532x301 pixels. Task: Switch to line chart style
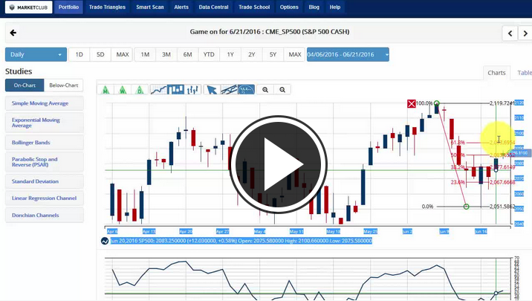158,90
